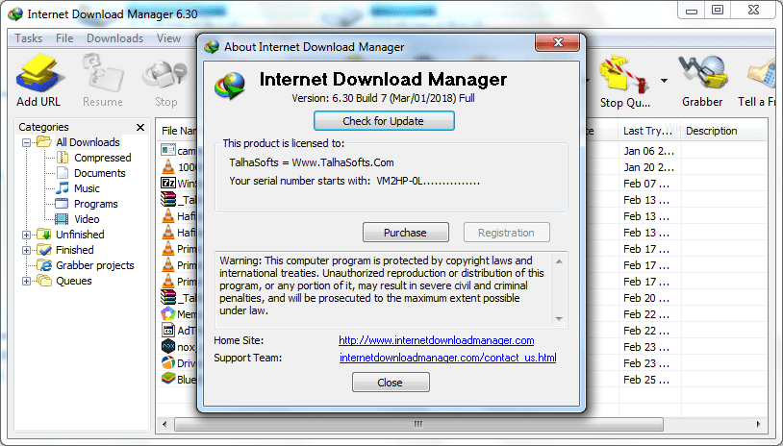Select the Unfinished folder icon
The height and width of the screenshot is (446, 783).
pos(44,235)
